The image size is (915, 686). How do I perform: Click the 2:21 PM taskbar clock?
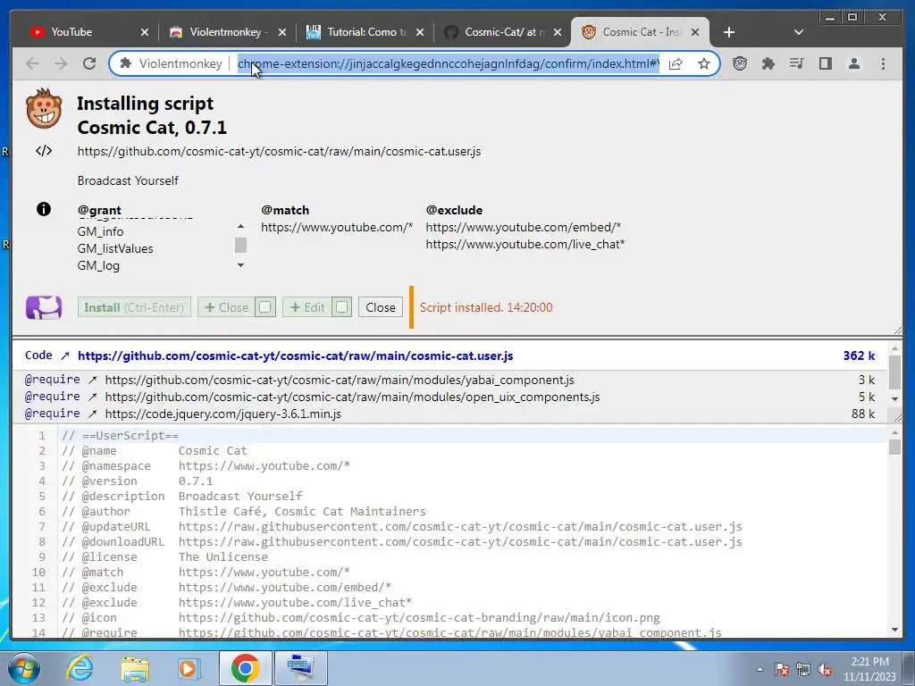tap(869, 662)
